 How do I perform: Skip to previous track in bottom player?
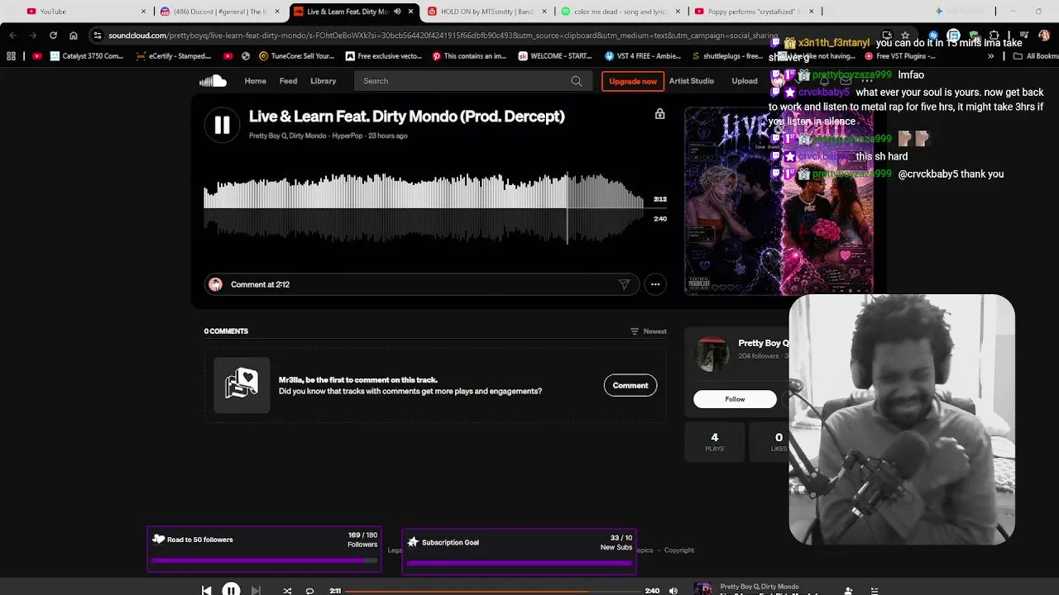(x=207, y=590)
